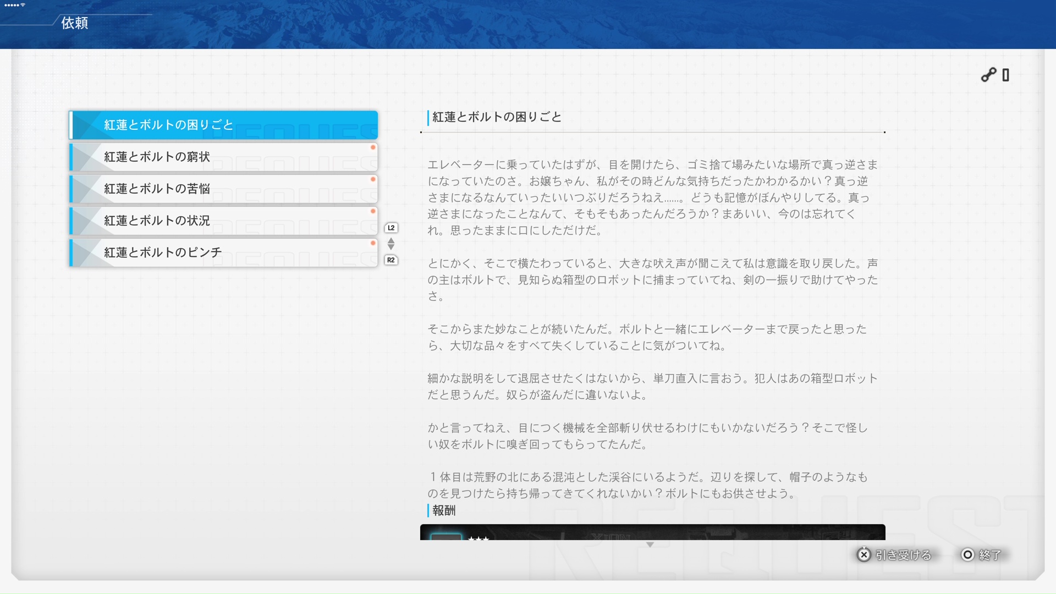The image size is (1056, 594).
Task: Click the O (circle) controller icon near 終了
Action: pyautogui.click(x=967, y=555)
